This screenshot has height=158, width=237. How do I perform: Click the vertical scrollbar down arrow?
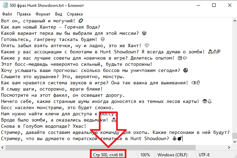pos(234,142)
